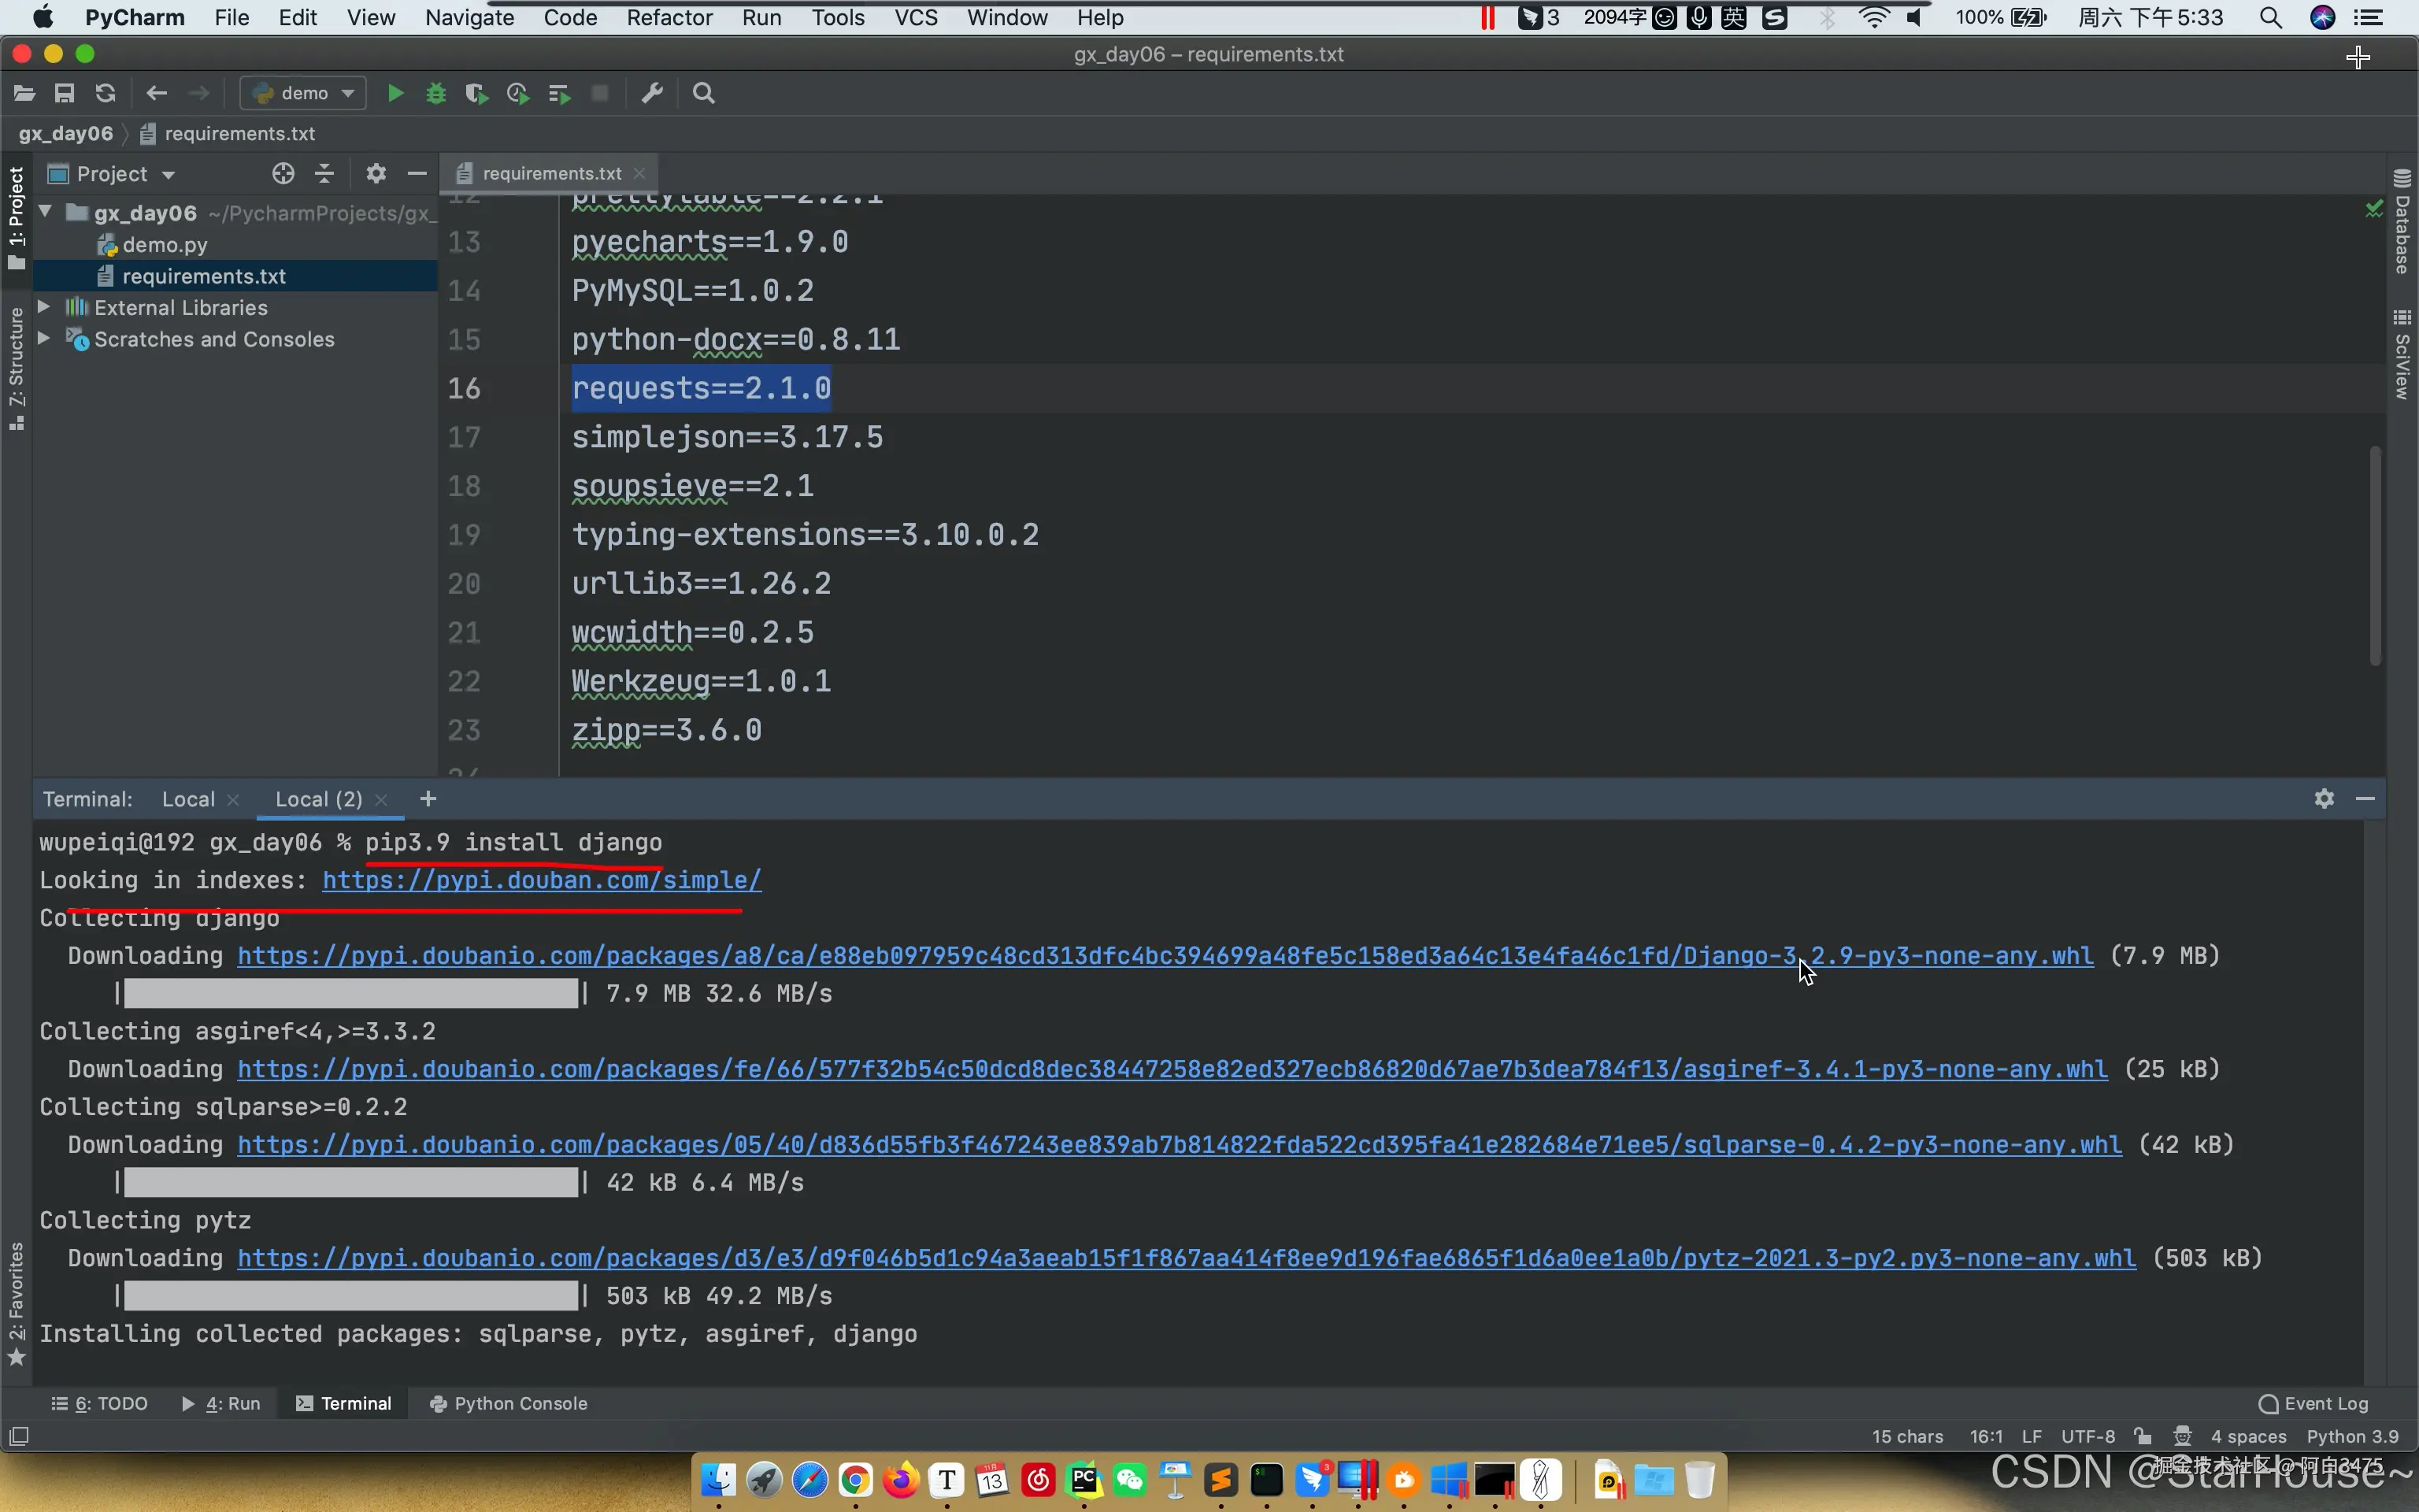2419x1512 pixels.
Task: Click the Synchronize reload icon
Action: click(105, 93)
